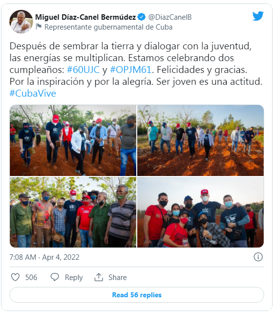
Task: Open the #60UJC hashtag
Action: click(x=83, y=70)
